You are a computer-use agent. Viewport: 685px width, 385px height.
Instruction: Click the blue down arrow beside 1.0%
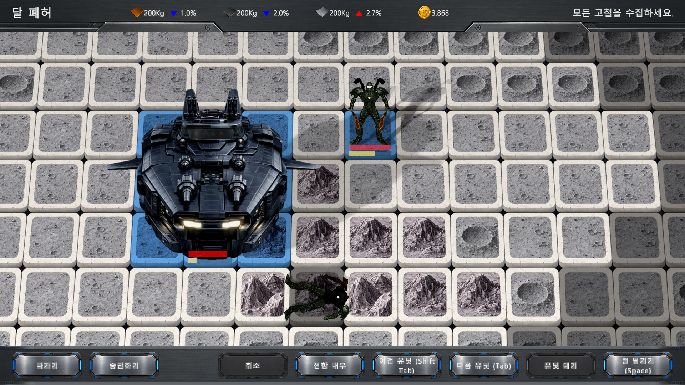173,14
